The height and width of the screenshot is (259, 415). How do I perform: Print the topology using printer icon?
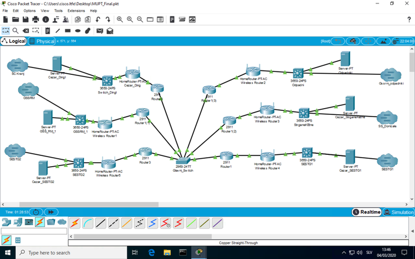point(36,20)
